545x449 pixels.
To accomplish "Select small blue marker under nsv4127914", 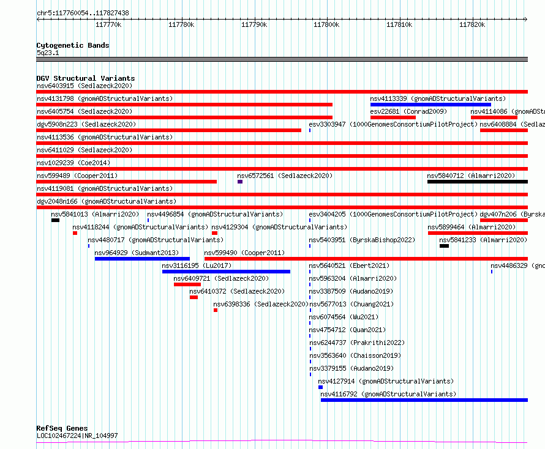I will [x=320, y=387].
